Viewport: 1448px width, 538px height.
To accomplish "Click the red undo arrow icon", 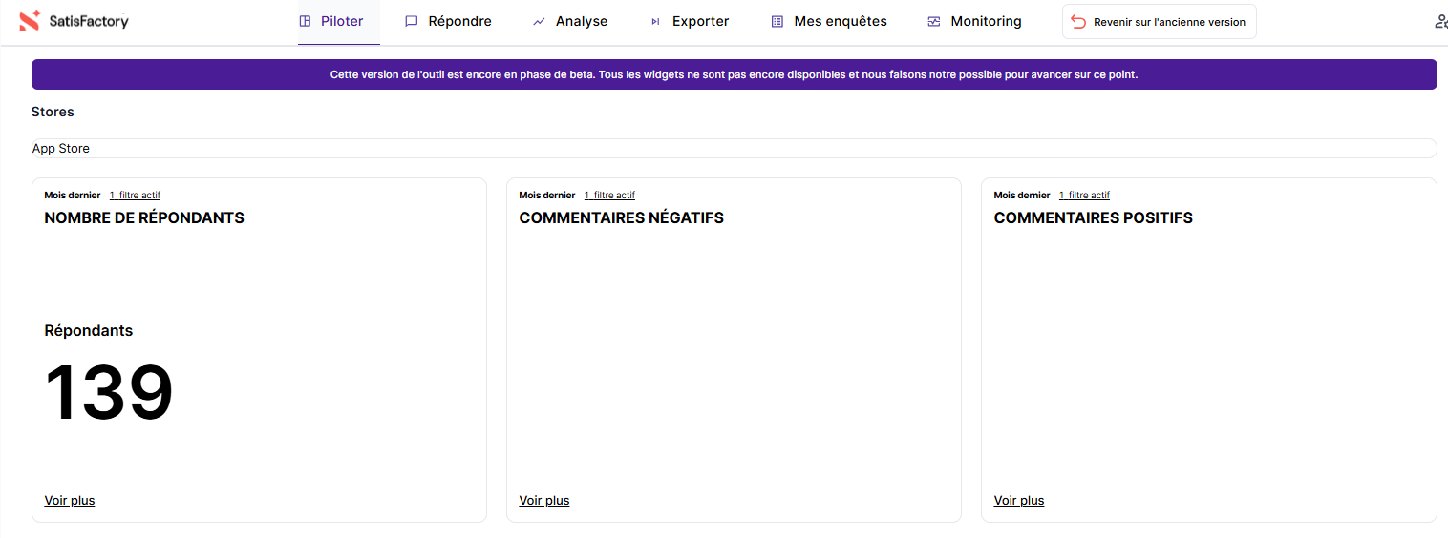I will [x=1078, y=22].
